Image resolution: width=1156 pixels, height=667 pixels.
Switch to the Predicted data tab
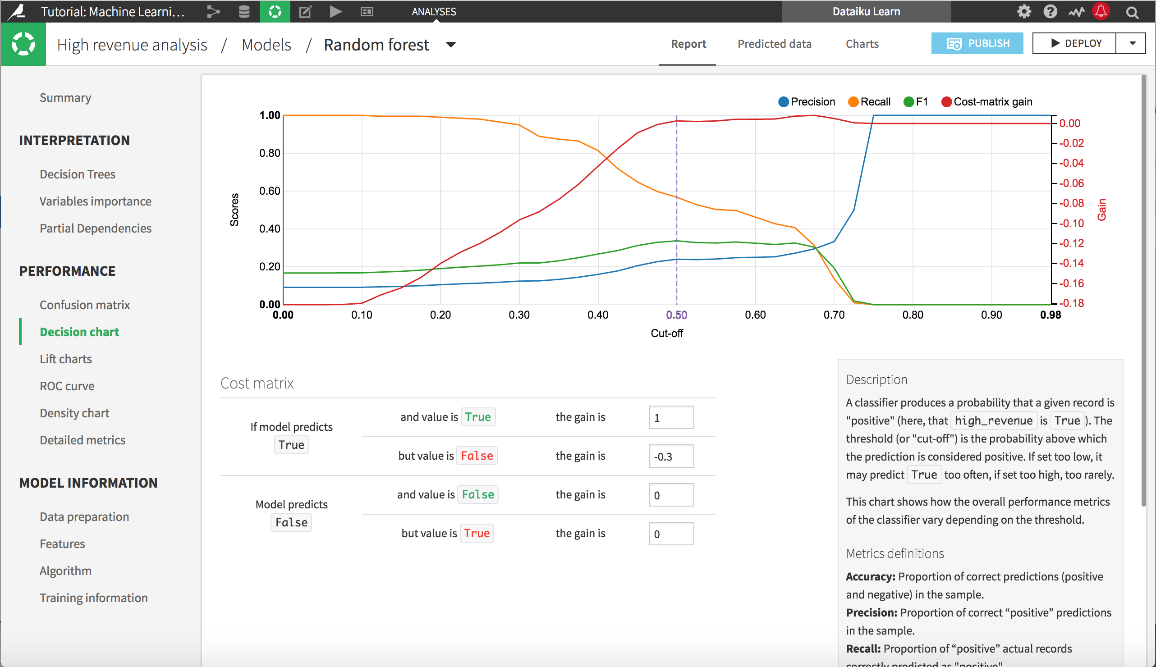click(774, 44)
